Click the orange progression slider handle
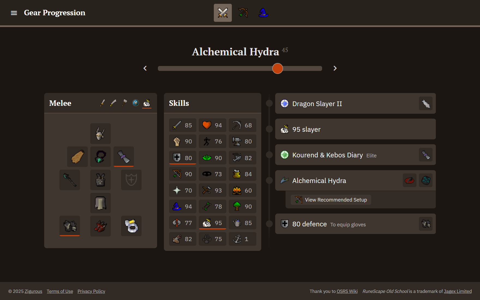Screen dimensions: 480x300 click(277, 68)
